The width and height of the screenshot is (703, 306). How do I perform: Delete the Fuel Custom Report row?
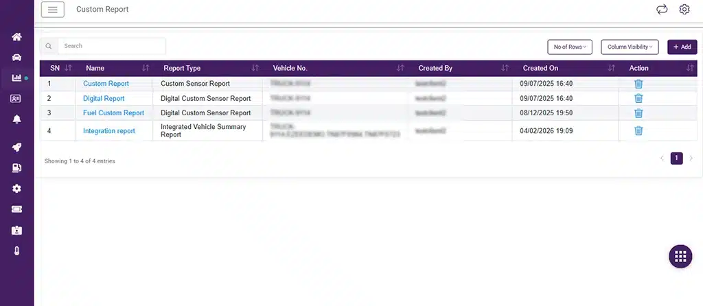point(638,113)
